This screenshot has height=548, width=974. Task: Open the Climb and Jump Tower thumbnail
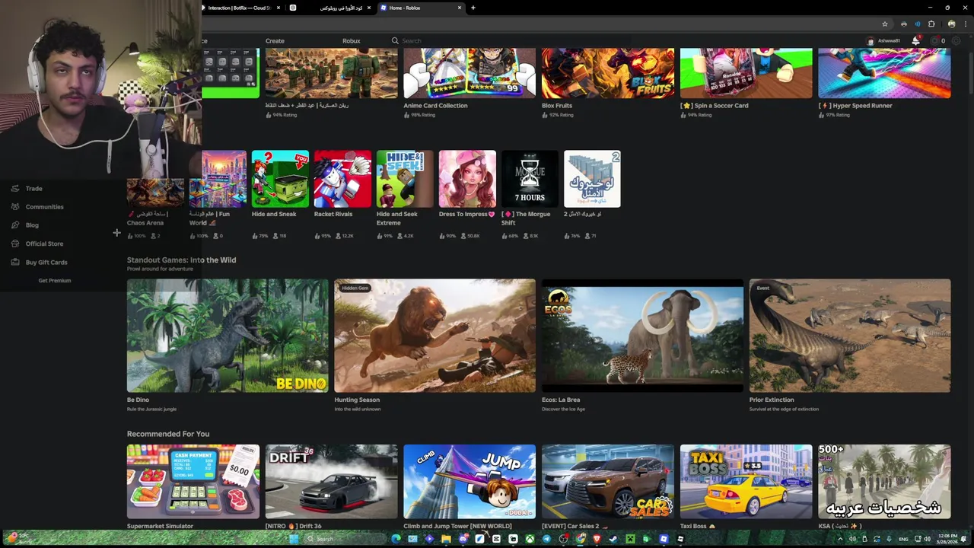(x=469, y=482)
